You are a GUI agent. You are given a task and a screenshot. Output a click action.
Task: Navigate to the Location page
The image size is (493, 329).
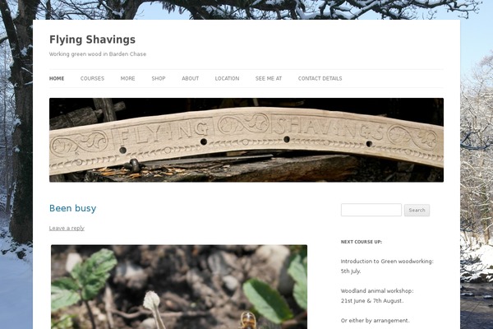(x=227, y=78)
